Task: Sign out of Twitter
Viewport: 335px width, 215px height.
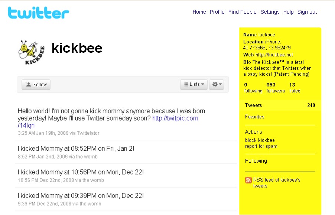Action: click(x=307, y=12)
